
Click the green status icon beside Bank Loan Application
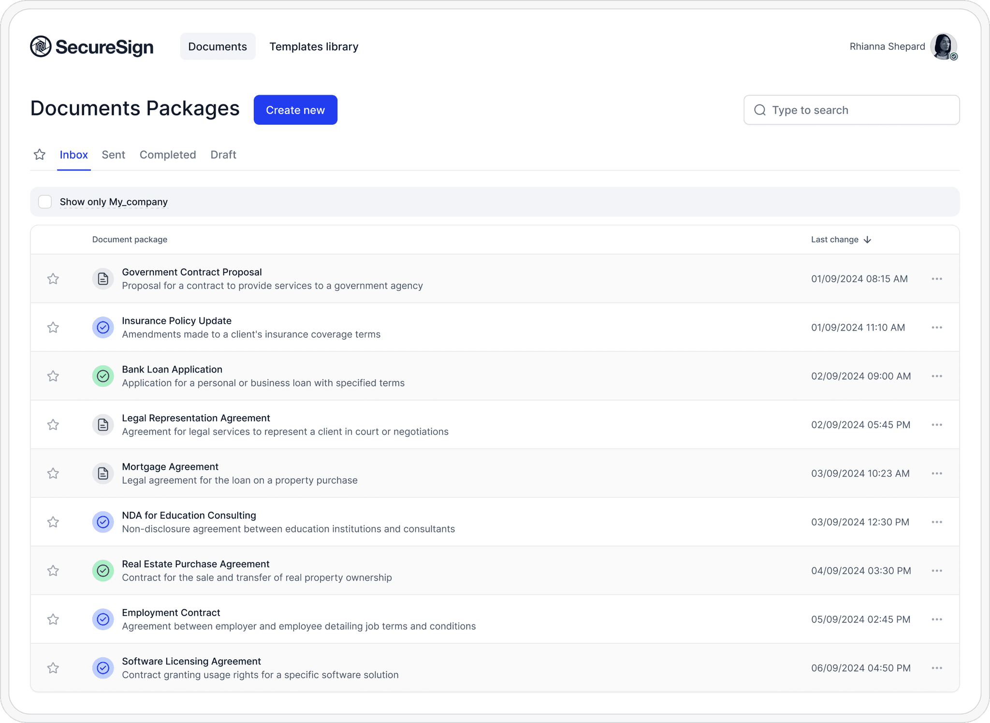pos(103,376)
